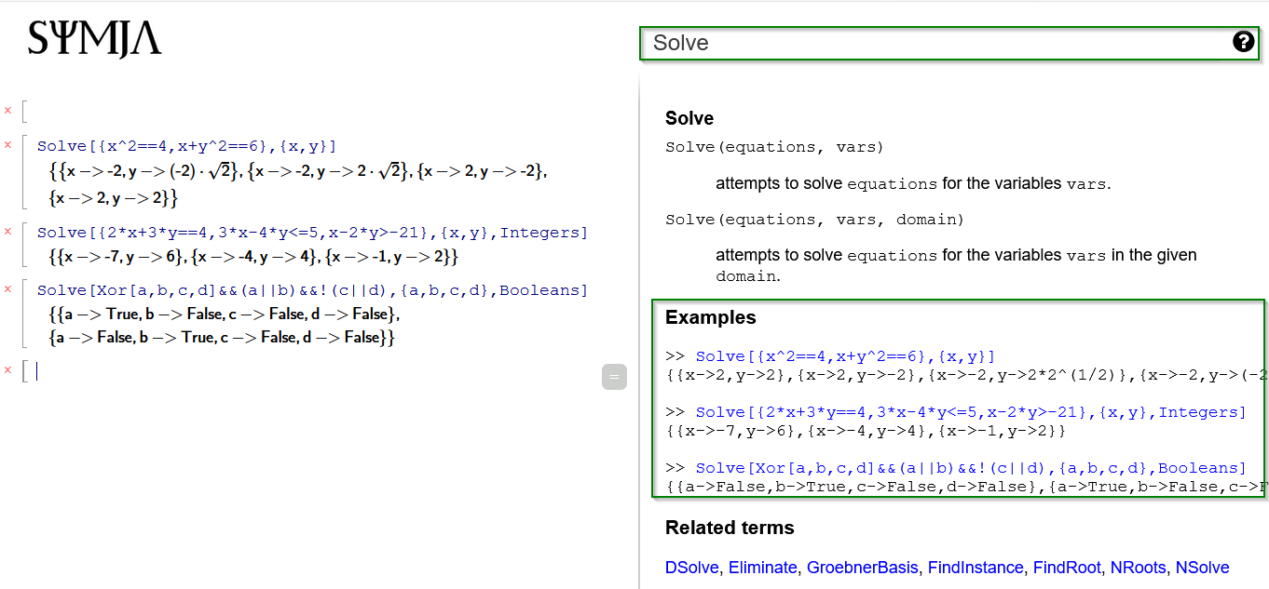Click the Xor Booleans example link
Viewport: 1269px width, 589px height.
970,468
